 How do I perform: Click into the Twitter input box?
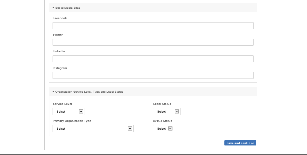153,42
